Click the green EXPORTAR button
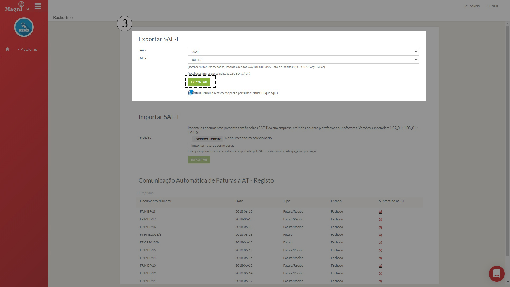 point(199,82)
